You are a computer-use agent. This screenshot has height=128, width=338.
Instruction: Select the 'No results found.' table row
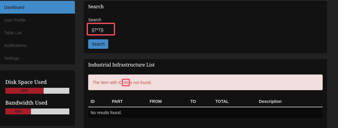click(x=205, y=113)
